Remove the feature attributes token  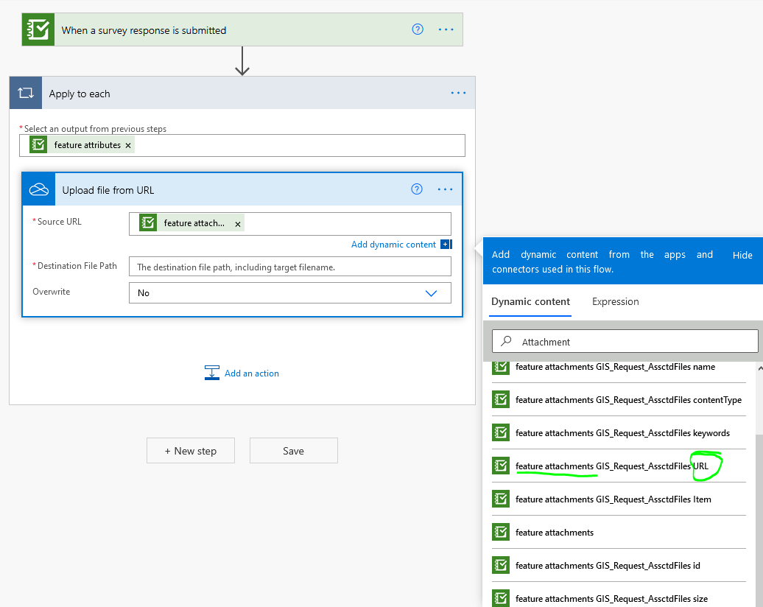coord(127,144)
